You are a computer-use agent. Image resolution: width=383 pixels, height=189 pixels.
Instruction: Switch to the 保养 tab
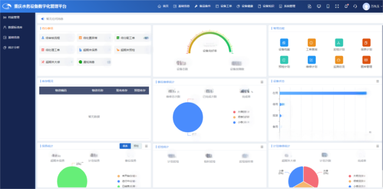[125, 146]
